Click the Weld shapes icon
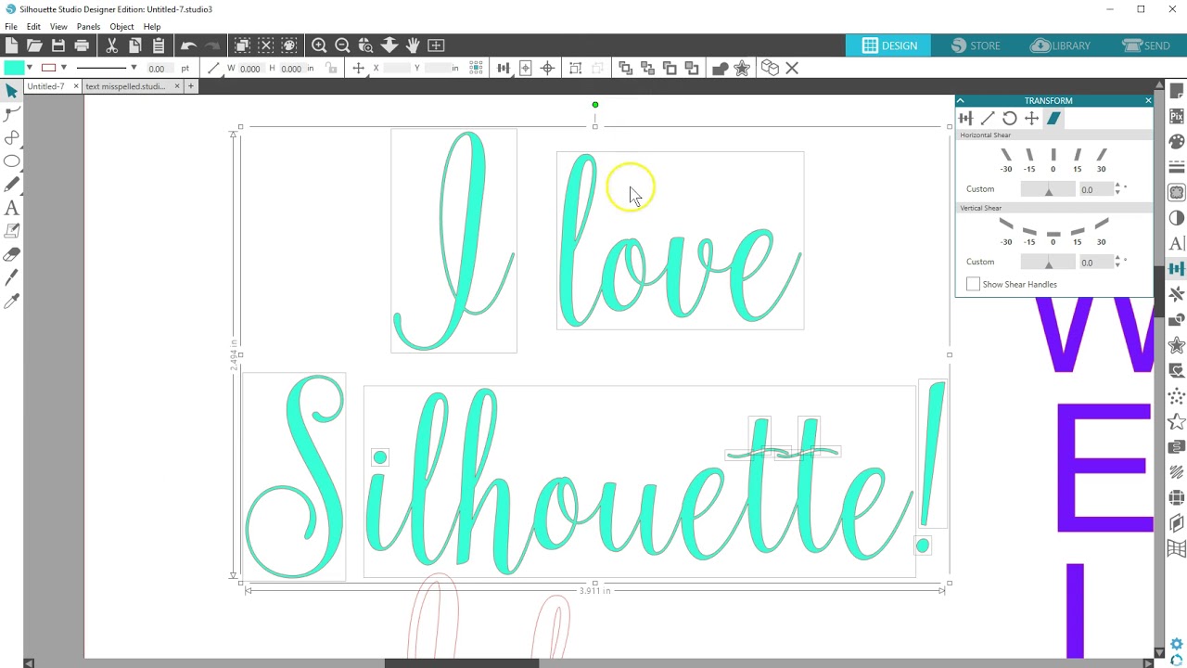Image resolution: width=1187 pixels, height=668 pixels. pos(720,68)
